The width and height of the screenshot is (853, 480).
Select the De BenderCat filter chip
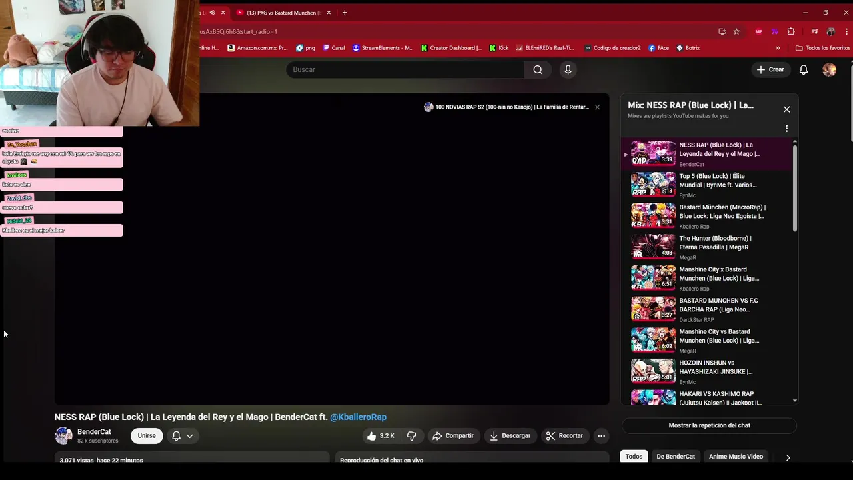[676, 457]
